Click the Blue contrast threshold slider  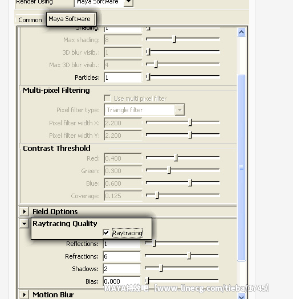click(x=182, y=183)
